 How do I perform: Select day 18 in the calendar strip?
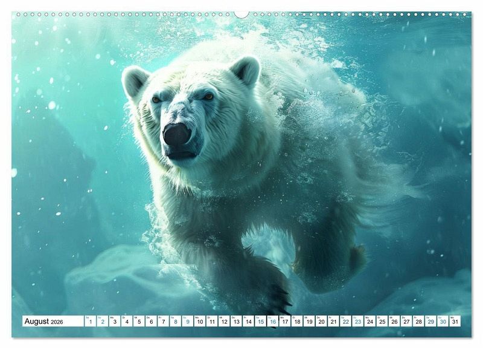tap(297, 321)
